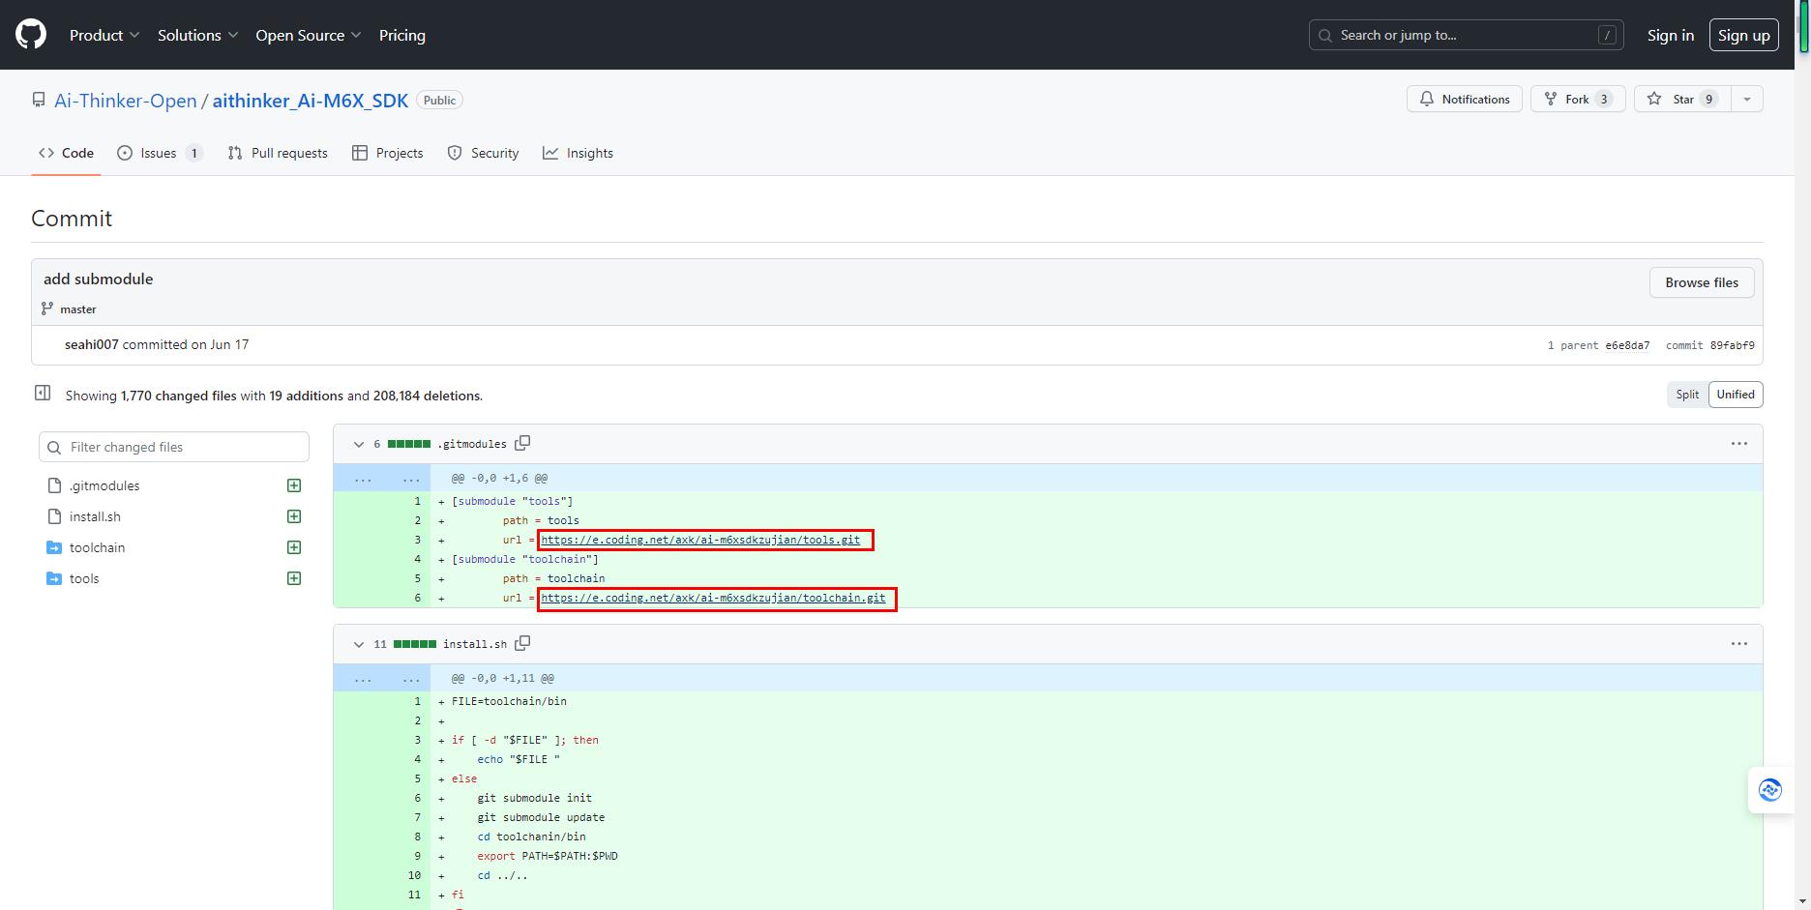Open the install.sh diff options menu

(1738, 644)
